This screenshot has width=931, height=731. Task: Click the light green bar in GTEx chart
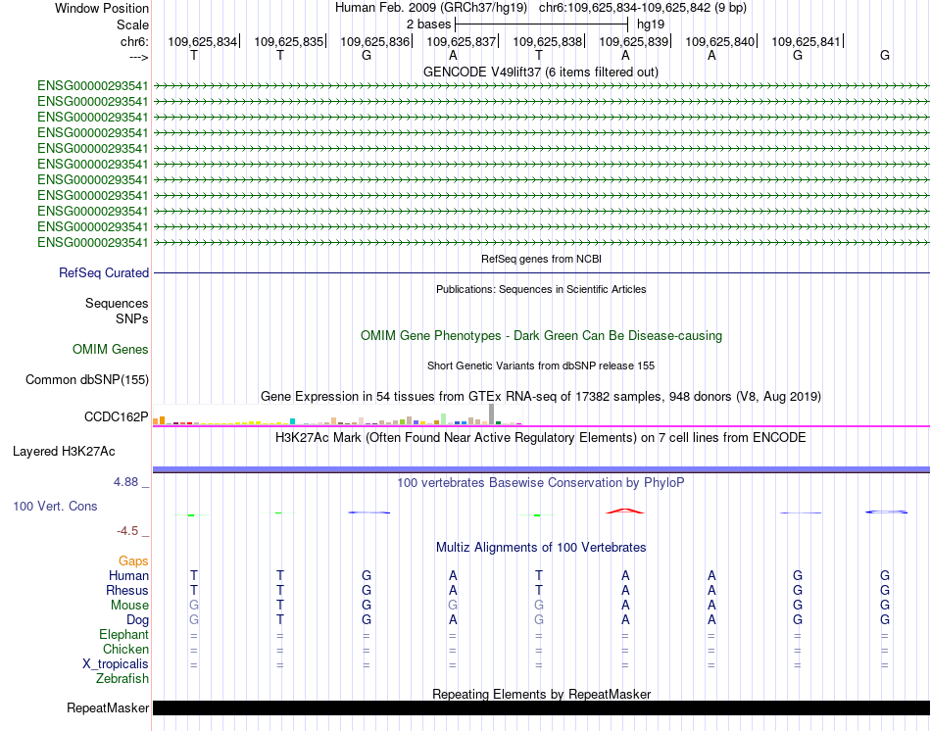click(x=444, y=419)
